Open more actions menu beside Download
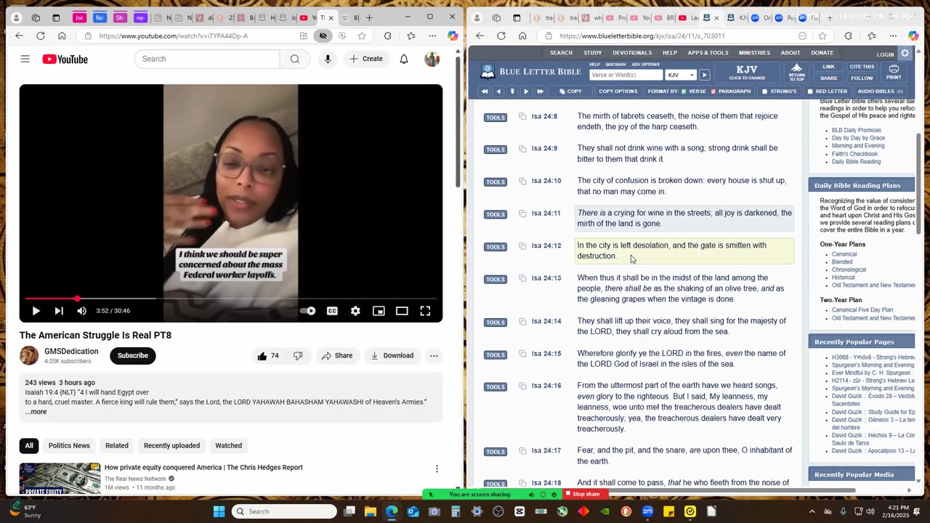The width and height of the screenshot is (930, 523). 434,356
